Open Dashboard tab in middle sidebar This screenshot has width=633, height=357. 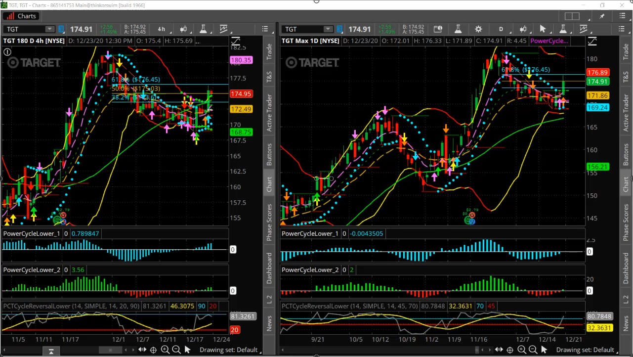click(269, 268)
